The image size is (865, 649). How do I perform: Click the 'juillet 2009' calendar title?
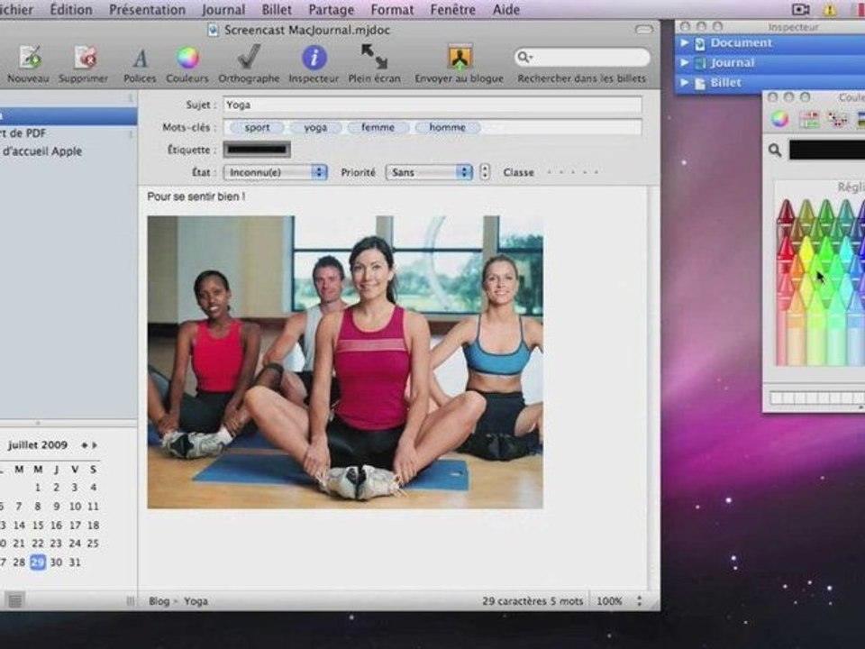pyautogui.click(x=38, y=444)
